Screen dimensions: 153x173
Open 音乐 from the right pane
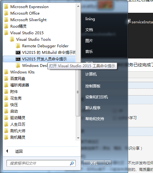(89, 52)
